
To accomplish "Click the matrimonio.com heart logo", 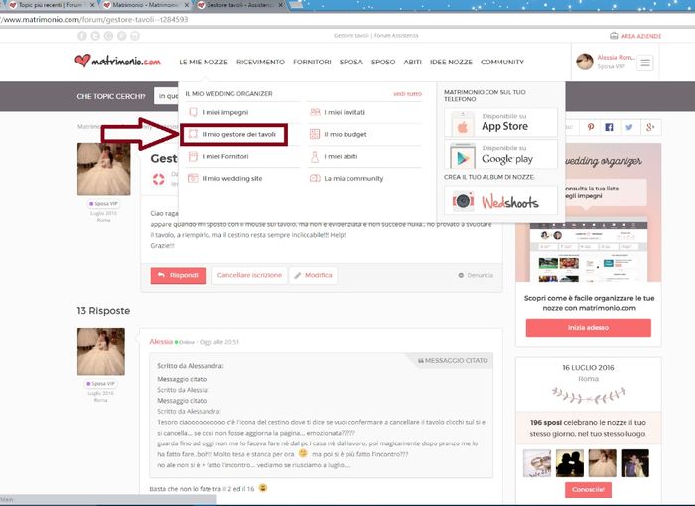I will [x=117, y=62].
